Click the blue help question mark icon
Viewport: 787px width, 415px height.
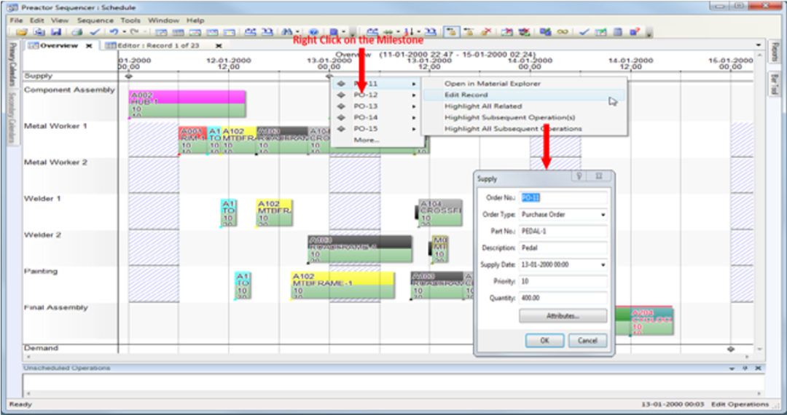pos(313,32)
